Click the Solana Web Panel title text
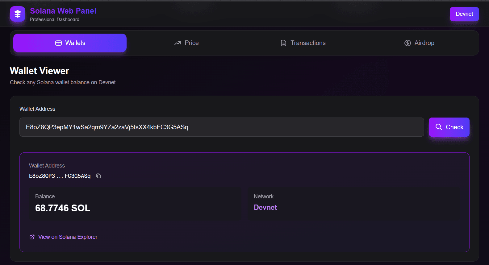The image size is (489, 265). (x=63, y=11)
